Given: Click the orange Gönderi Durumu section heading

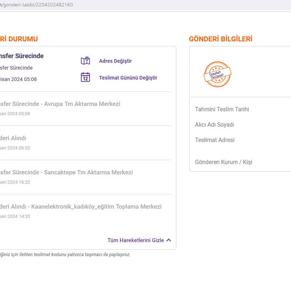Looking at the screenshot, I should [x=19, y=39].
